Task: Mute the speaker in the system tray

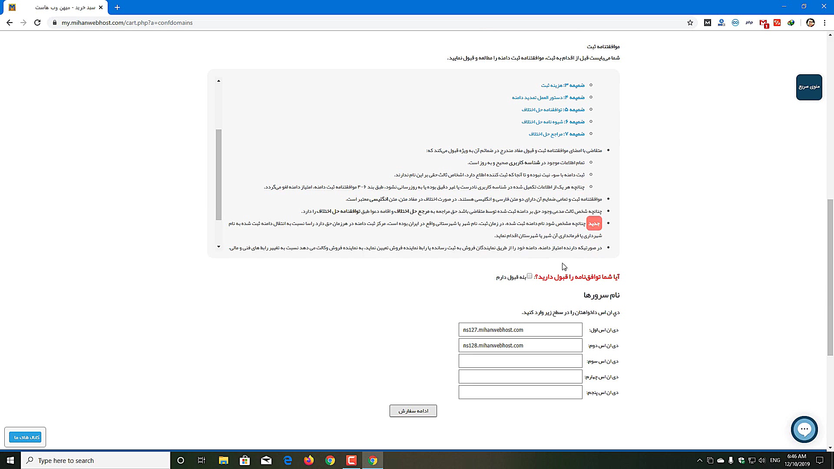Action: 761,460
